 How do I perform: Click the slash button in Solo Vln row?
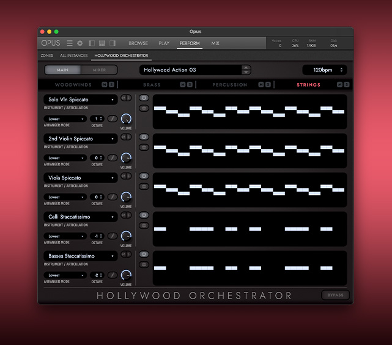113,119
